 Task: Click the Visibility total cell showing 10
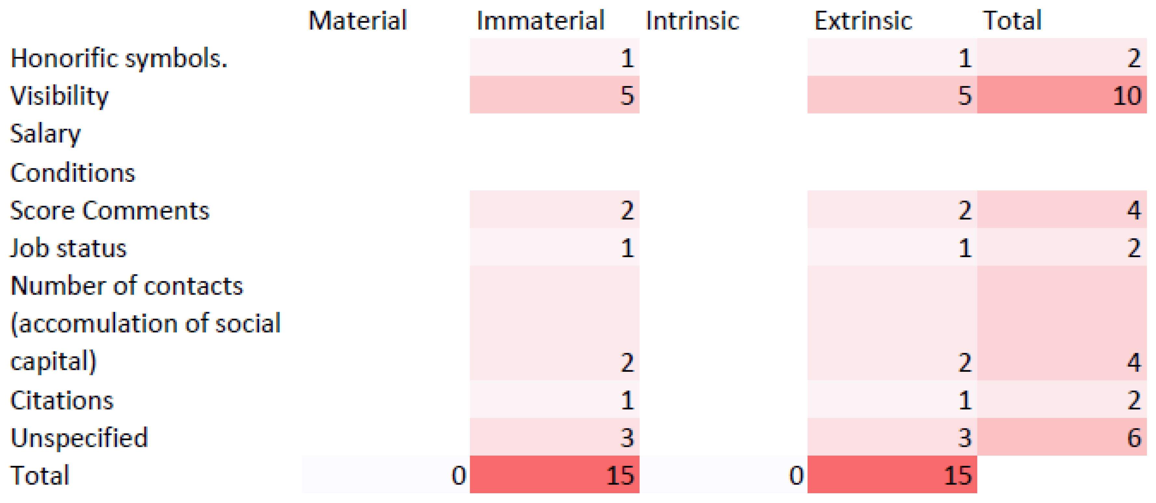tap(1062, 95)
